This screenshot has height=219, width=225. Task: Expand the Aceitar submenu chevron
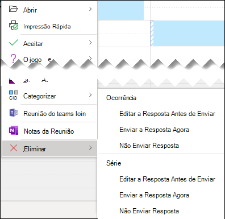90,43
